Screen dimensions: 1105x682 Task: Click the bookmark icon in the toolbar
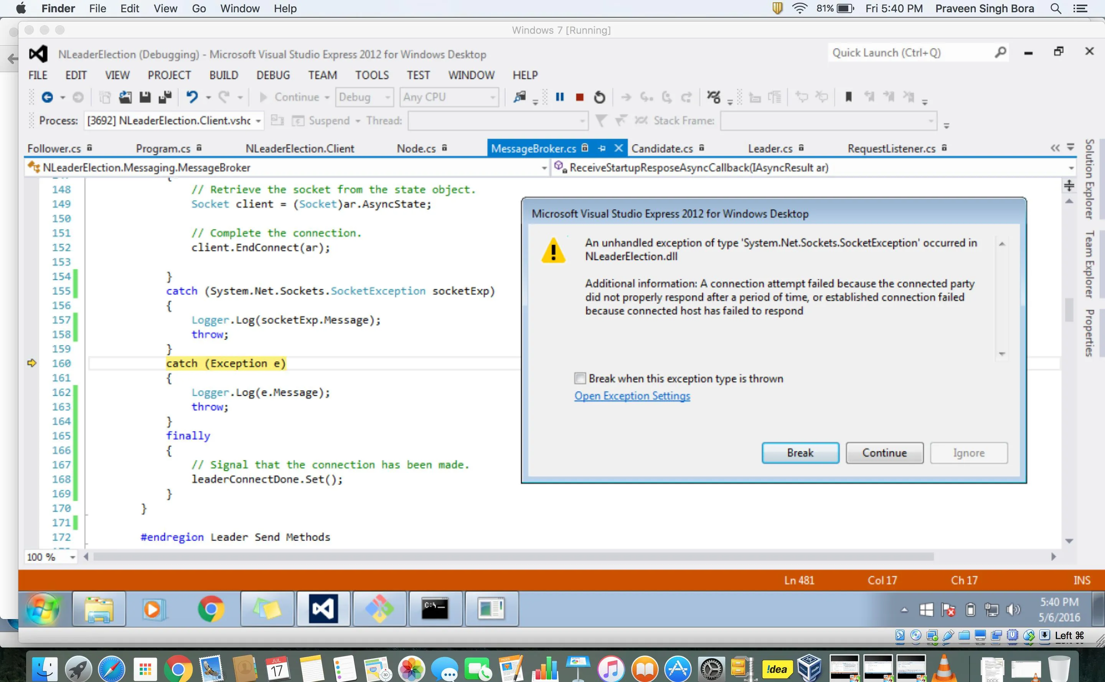[848, 97]
